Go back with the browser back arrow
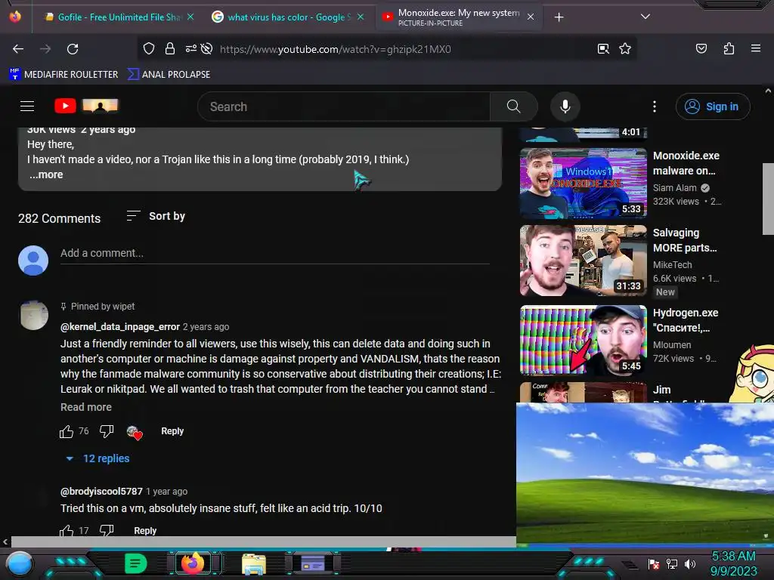Viewport: 774px width, 580px height. click(18, 49)
